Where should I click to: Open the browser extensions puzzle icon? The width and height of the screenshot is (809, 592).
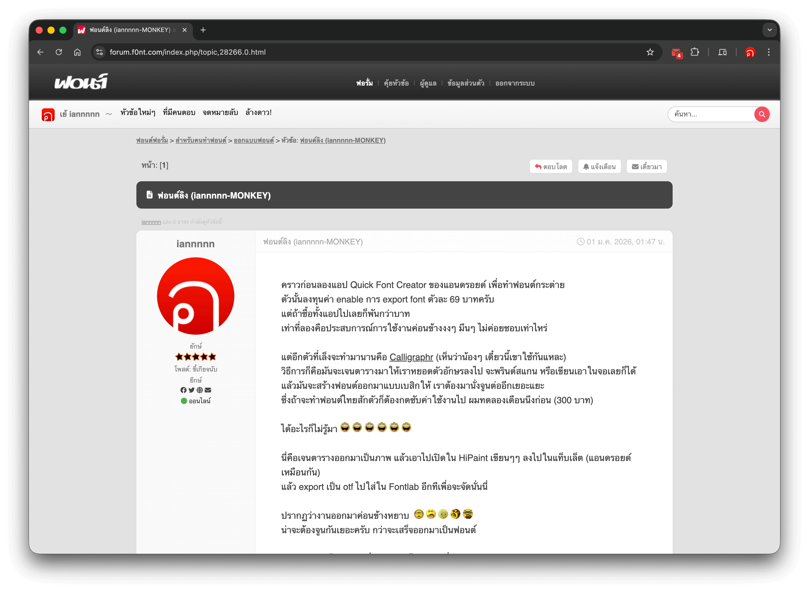coord(695,52)
